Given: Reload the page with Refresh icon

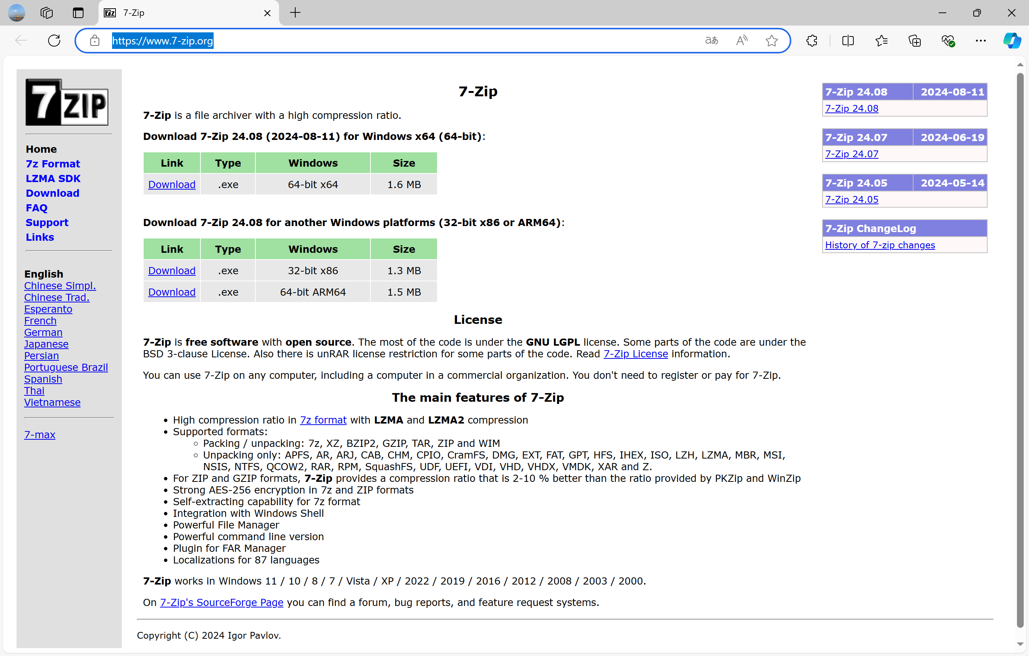Looking at the screenshot, I should [54, 41].
